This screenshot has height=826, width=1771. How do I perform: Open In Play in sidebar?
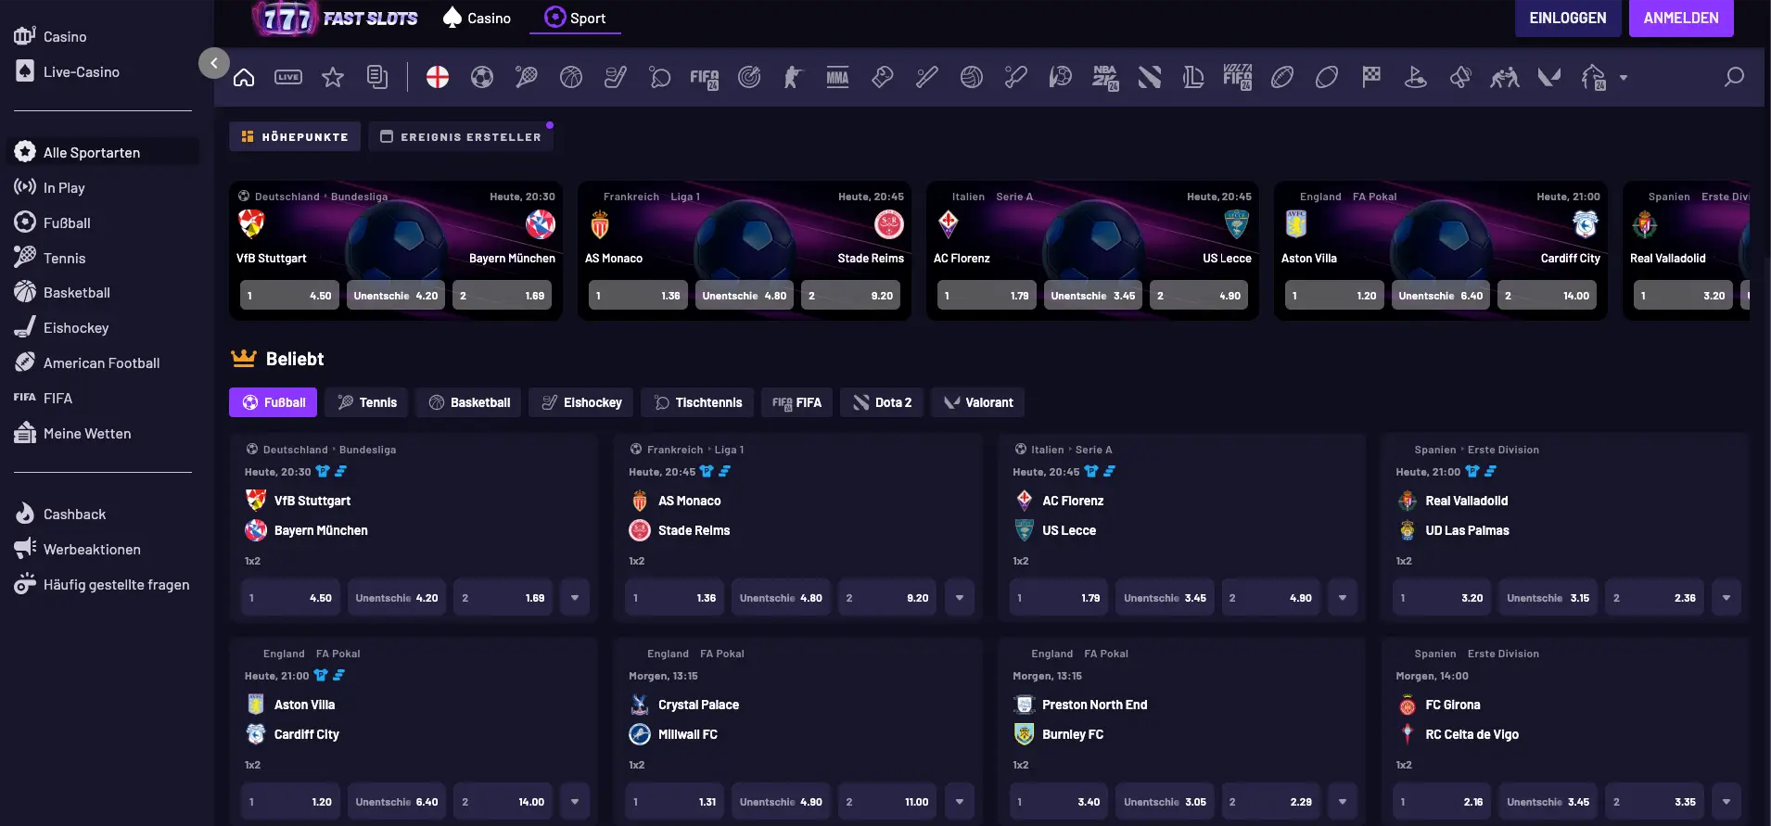click(x=64, y=187)
